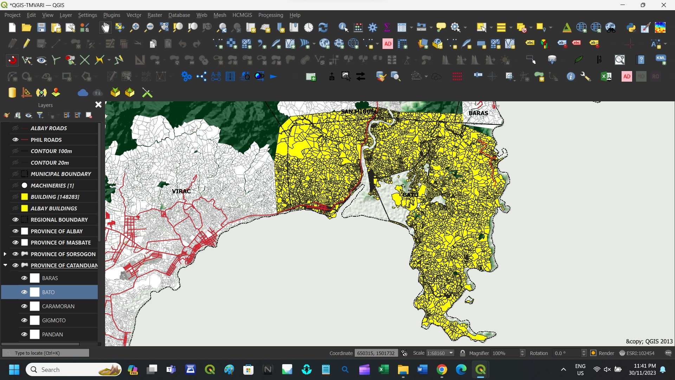675x380 pixels.
Task: Hide the PHIL ROADS layer
Action: click(15, 140)
